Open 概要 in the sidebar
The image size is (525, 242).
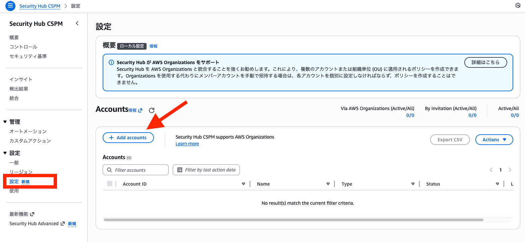tap(14, 38)
